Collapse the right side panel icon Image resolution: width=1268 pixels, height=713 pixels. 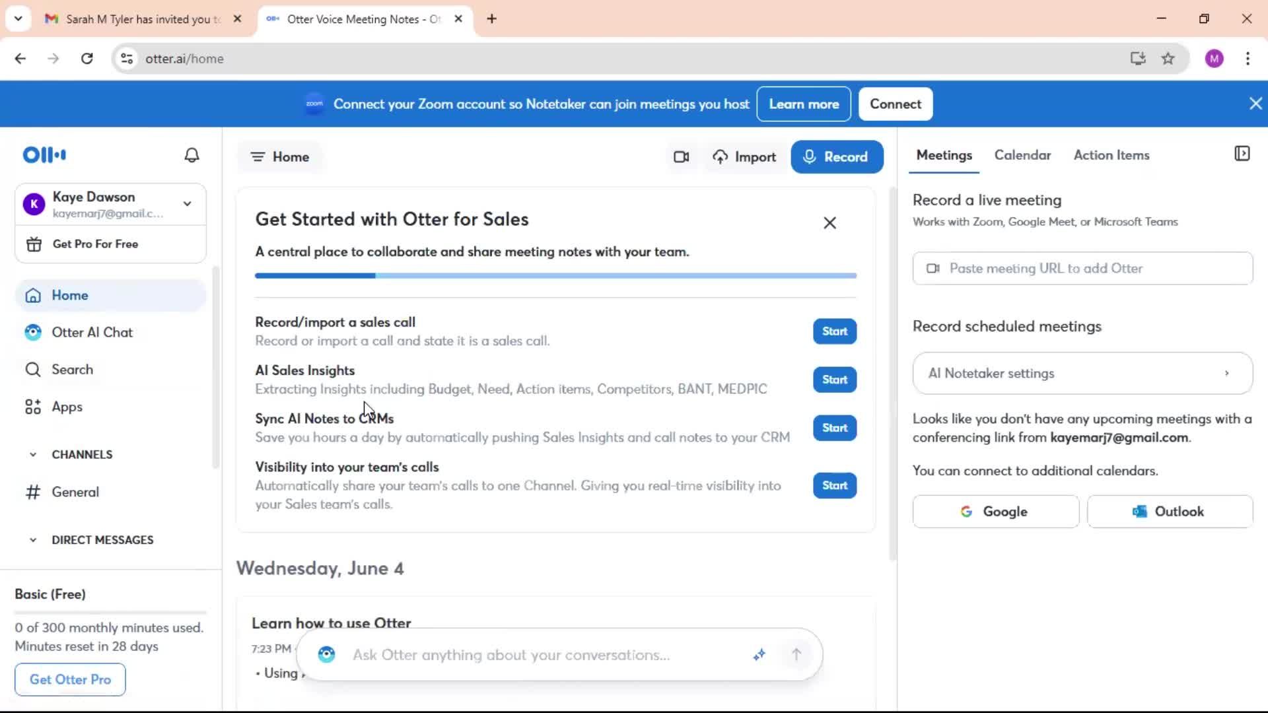[1242, 154]
